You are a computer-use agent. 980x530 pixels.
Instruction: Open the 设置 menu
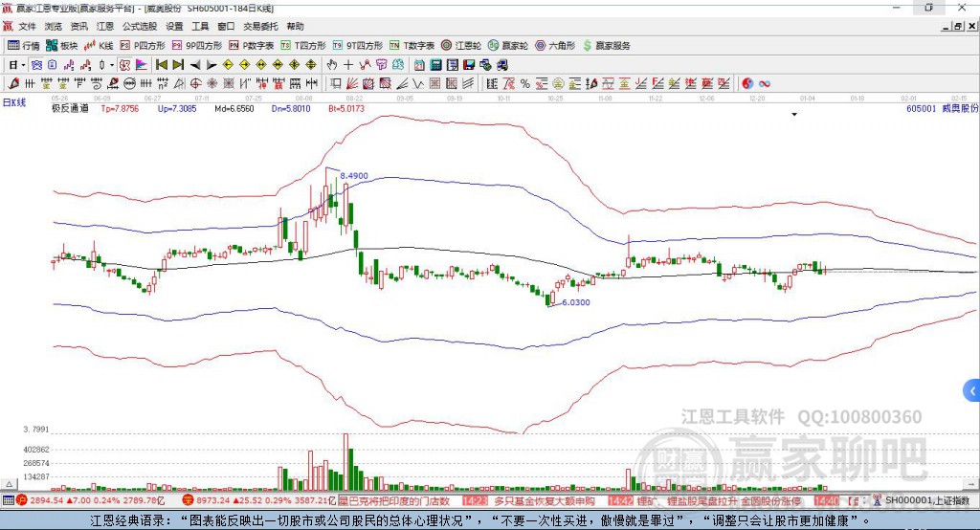coord(174,26)
